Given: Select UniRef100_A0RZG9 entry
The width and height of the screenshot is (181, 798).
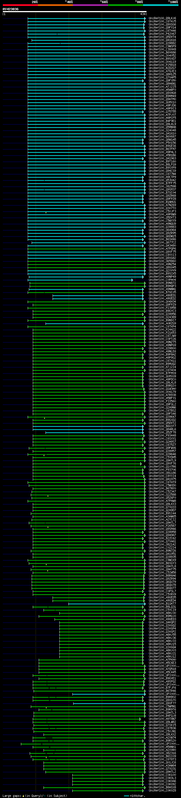Looking at the screenshot, I should tap(162, 323).
